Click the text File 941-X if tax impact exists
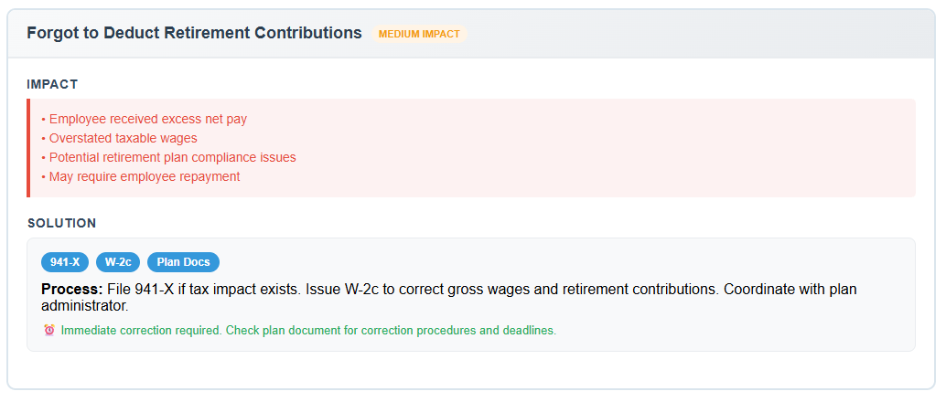 pyautogui.click(x=205, y=290)
